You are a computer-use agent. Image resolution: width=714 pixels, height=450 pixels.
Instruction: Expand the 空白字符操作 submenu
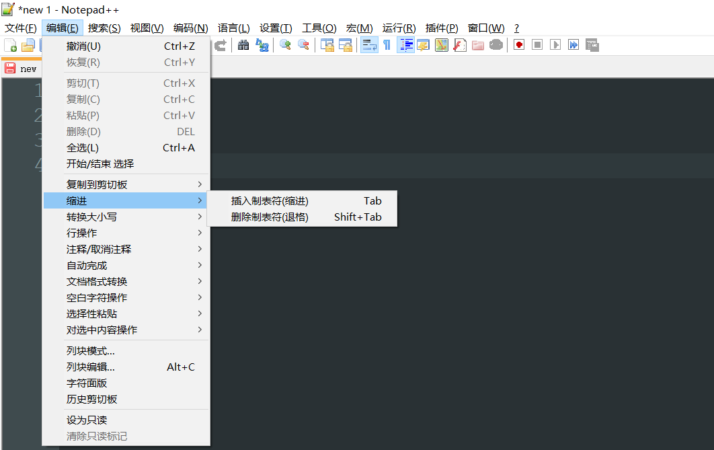coord(126,298)
